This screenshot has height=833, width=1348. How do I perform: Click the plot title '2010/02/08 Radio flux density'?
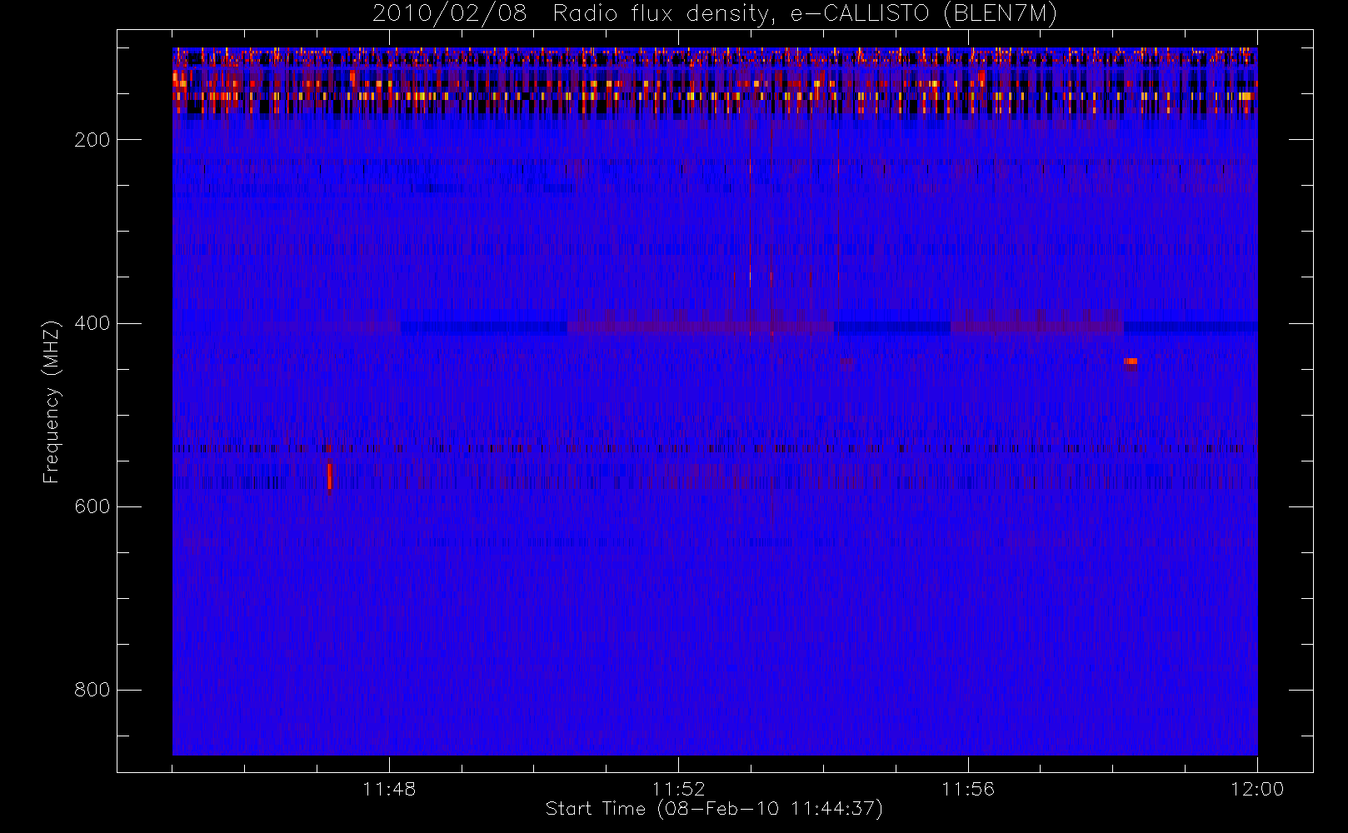click(x=714, y=14)
